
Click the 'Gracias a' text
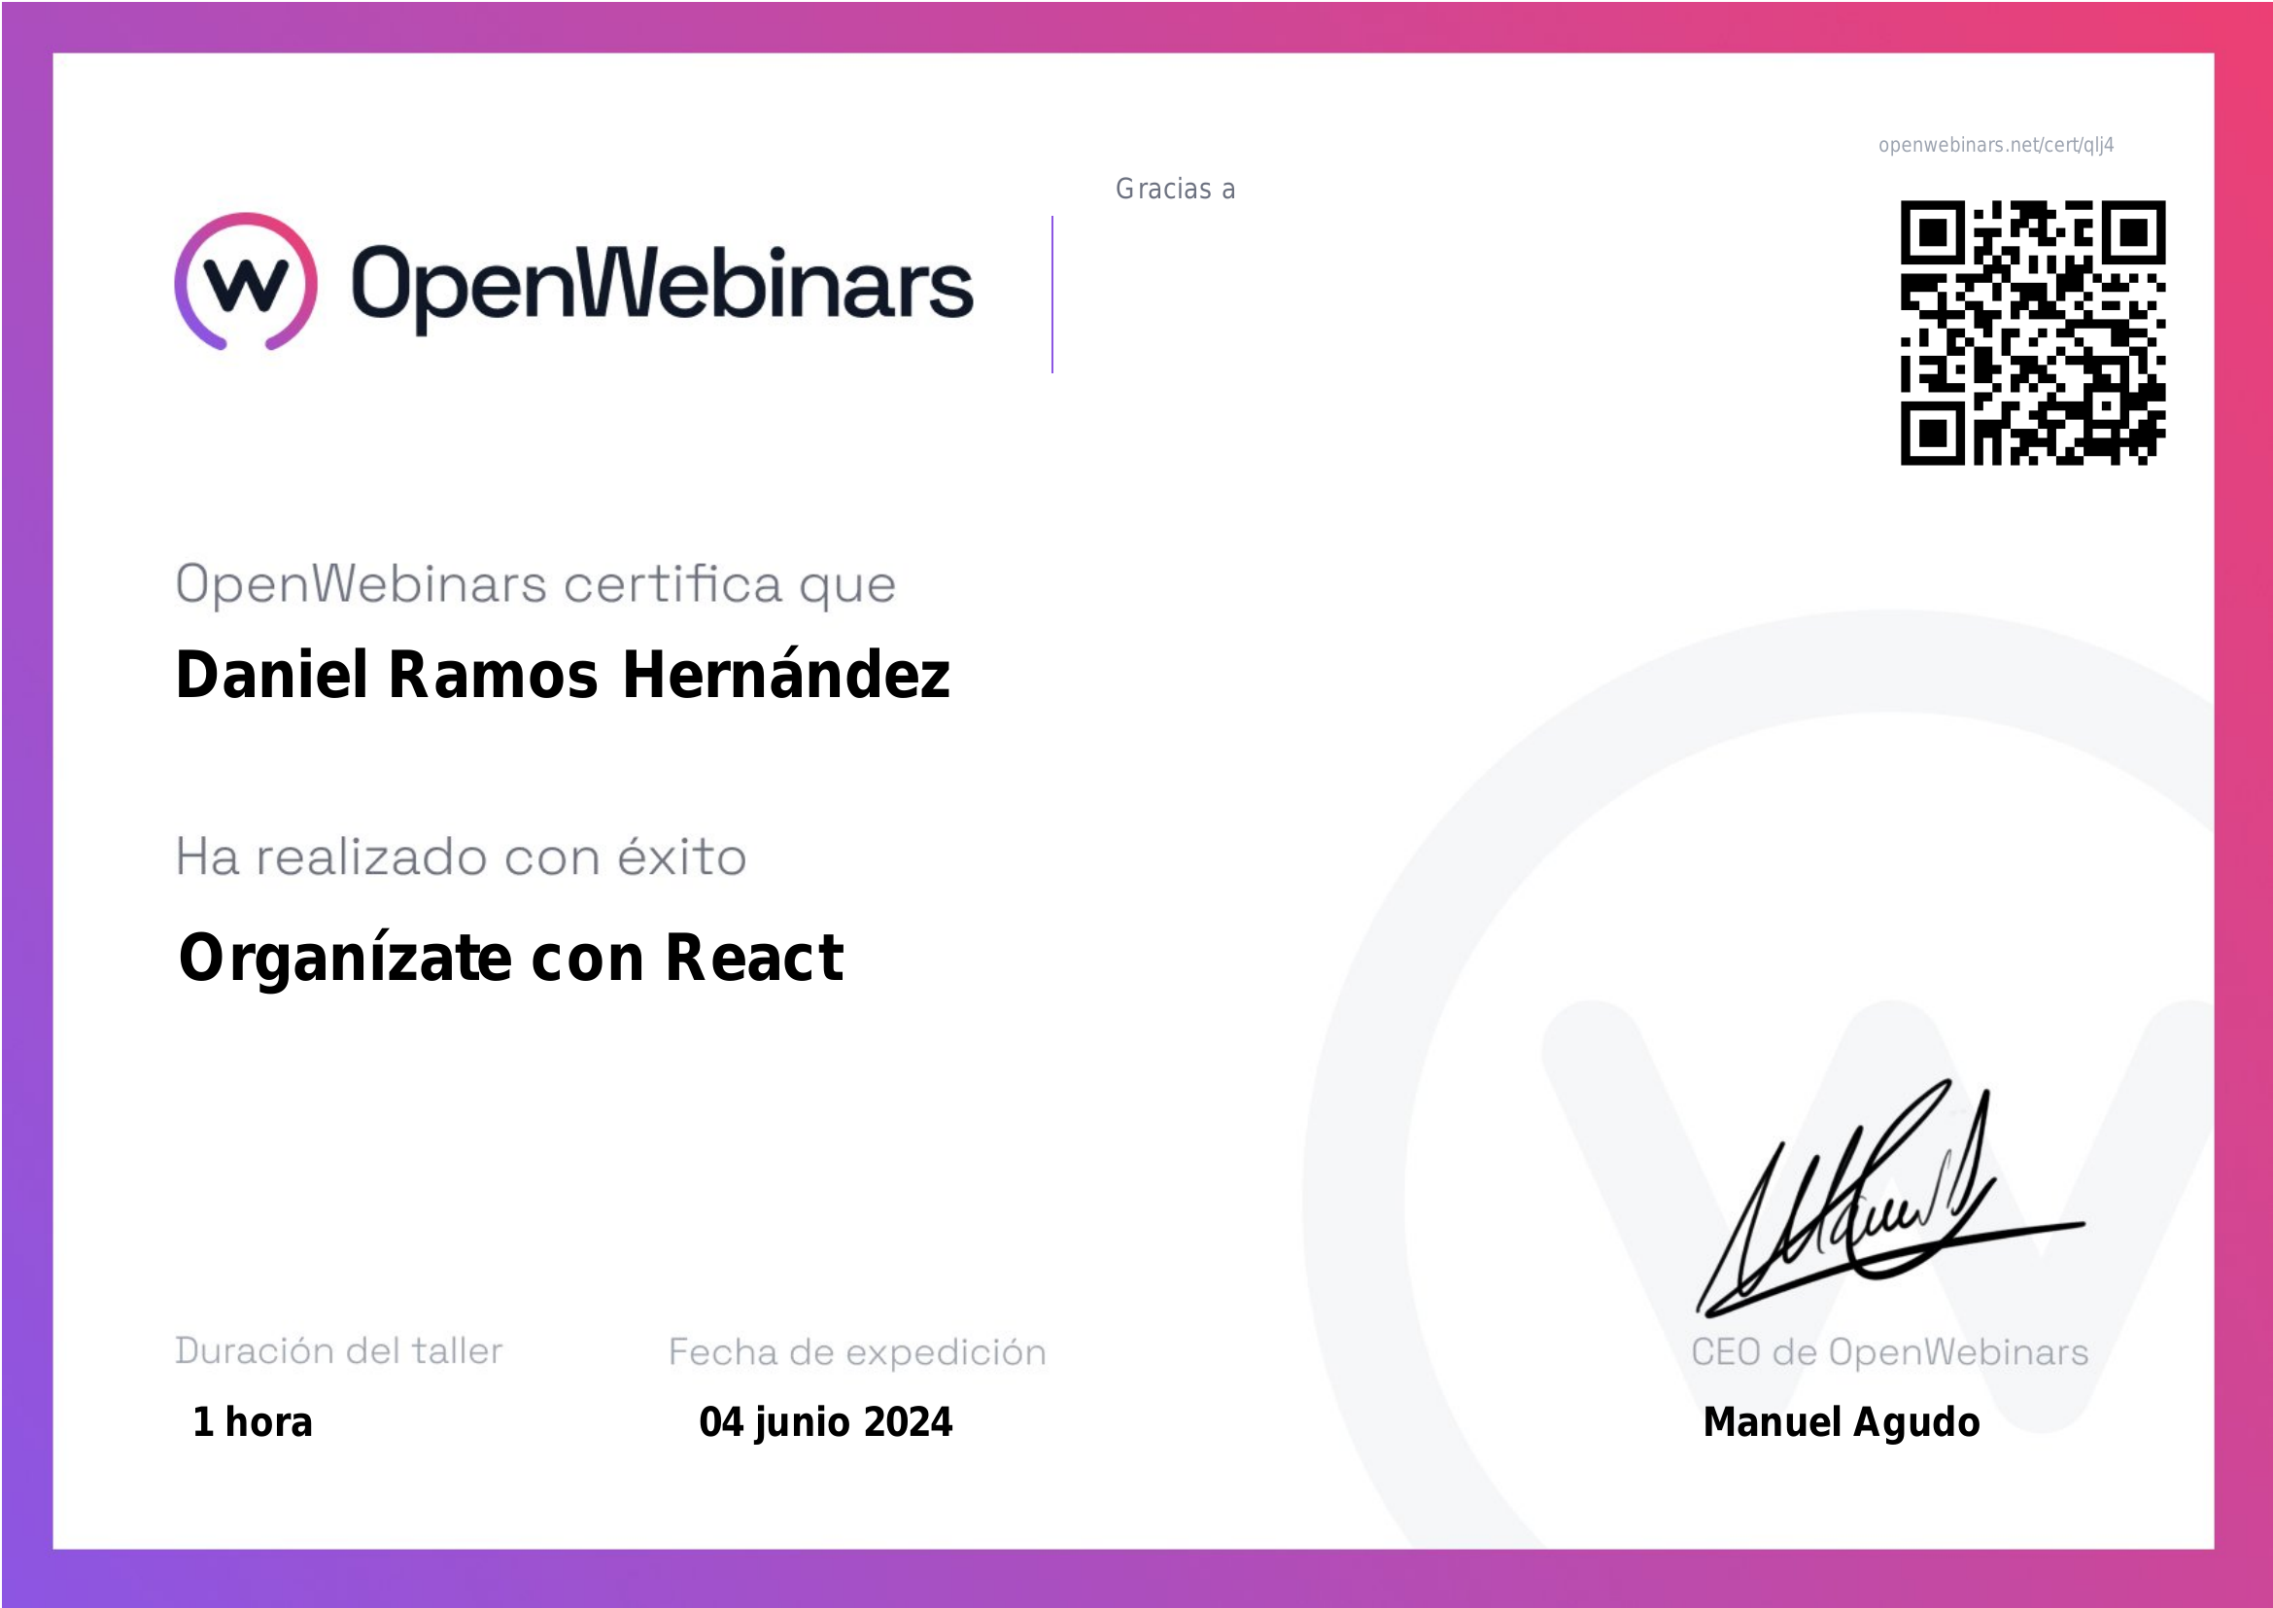1175,190
